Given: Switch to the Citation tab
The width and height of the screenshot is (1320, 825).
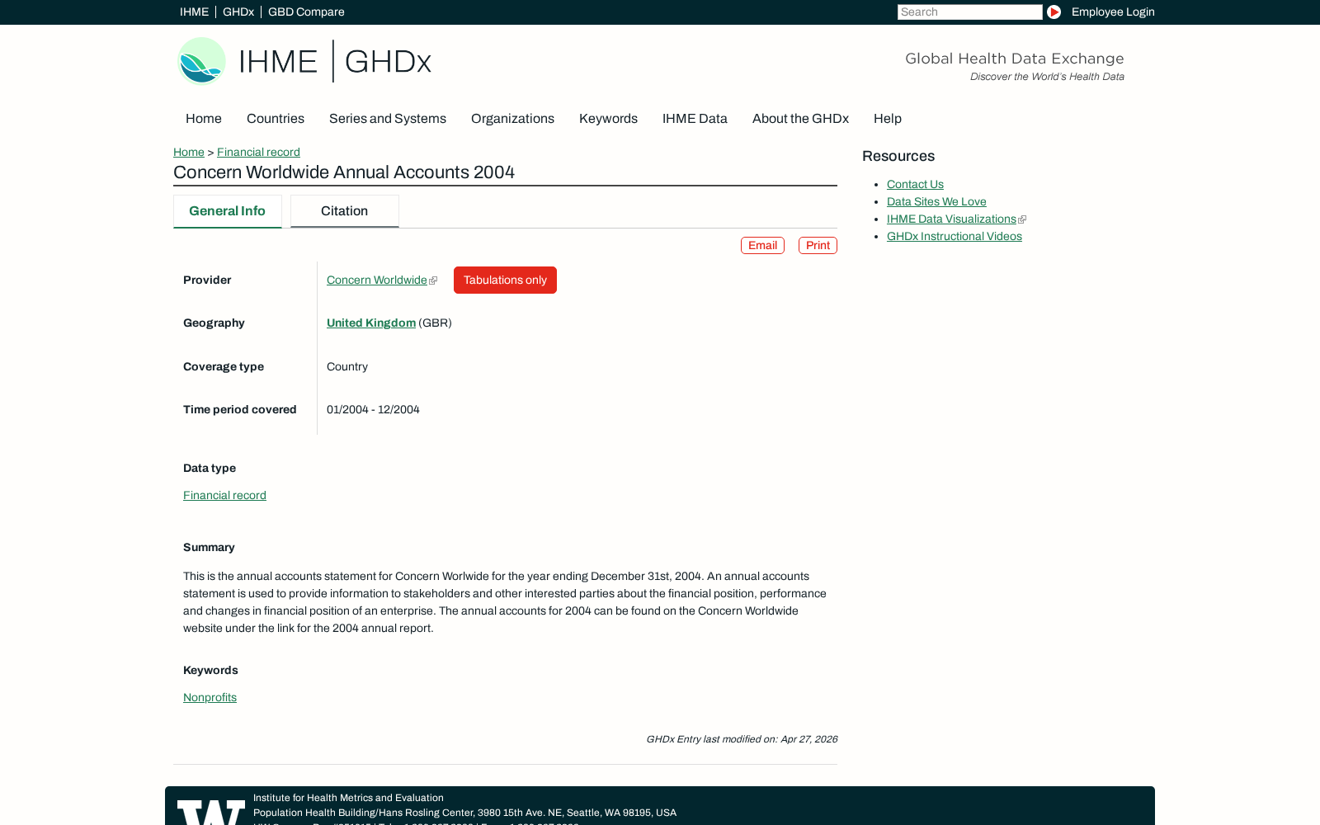Looking at the screenshot, I should tap(345, 211).
